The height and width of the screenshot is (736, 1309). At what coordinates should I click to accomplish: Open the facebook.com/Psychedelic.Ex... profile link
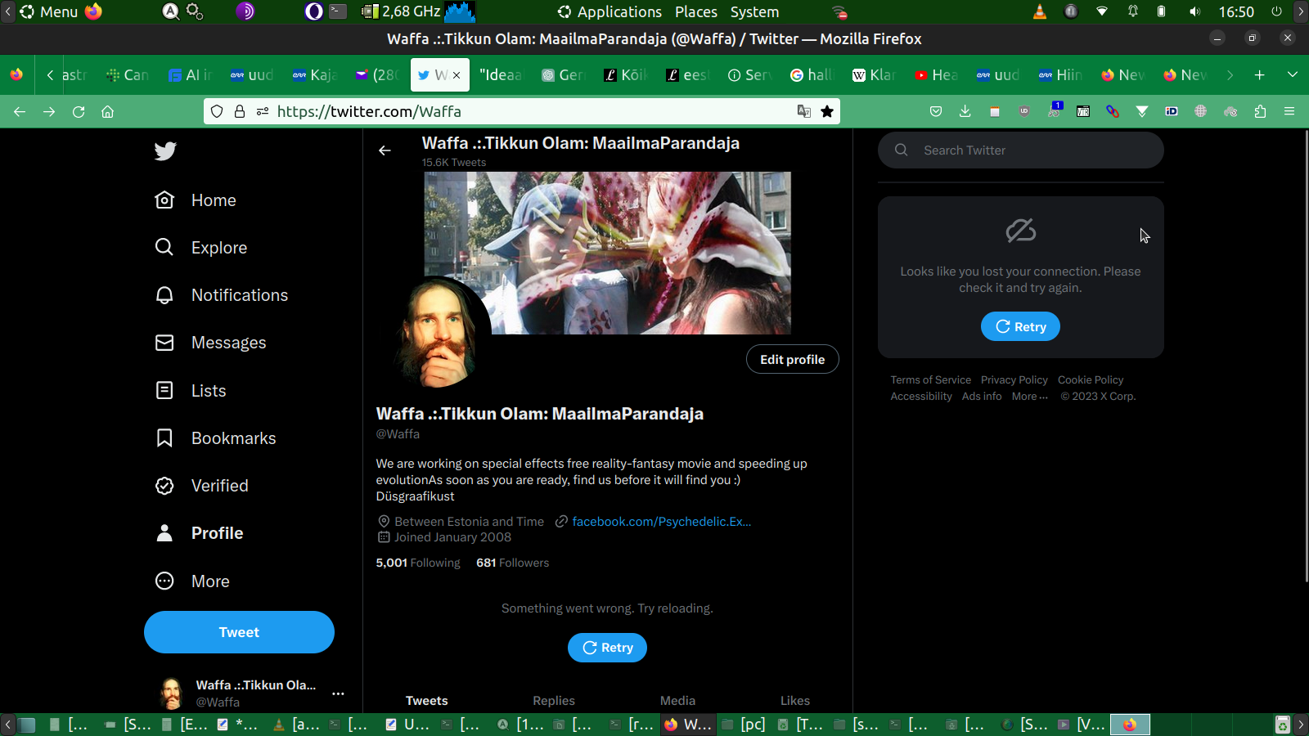(x=662, y=522)
